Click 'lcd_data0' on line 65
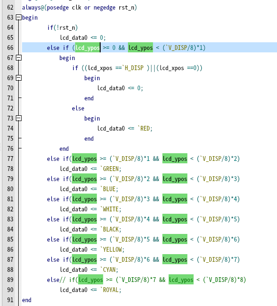277x306 pixels. click(74, 37)
